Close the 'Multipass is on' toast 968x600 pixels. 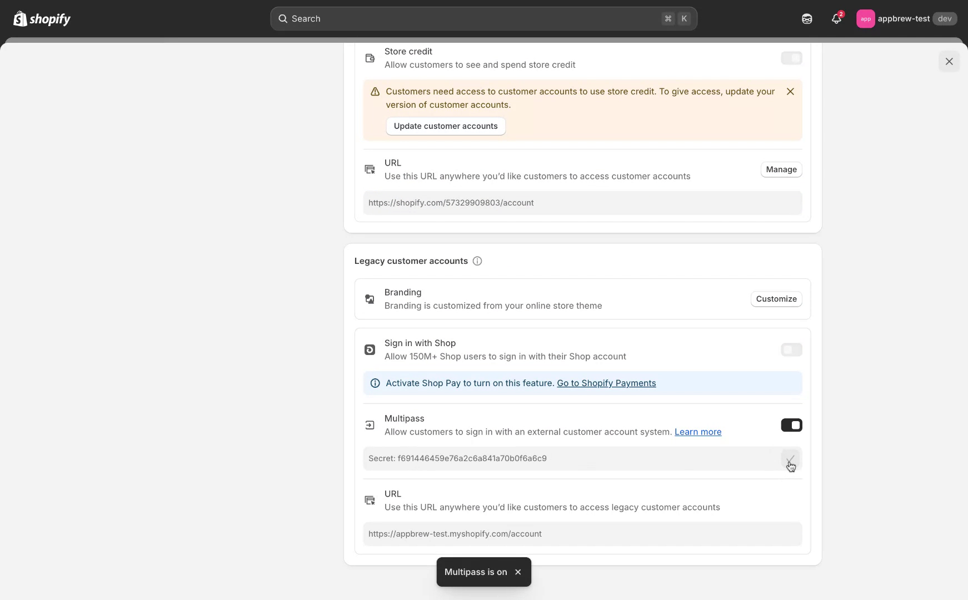(518, 572)
